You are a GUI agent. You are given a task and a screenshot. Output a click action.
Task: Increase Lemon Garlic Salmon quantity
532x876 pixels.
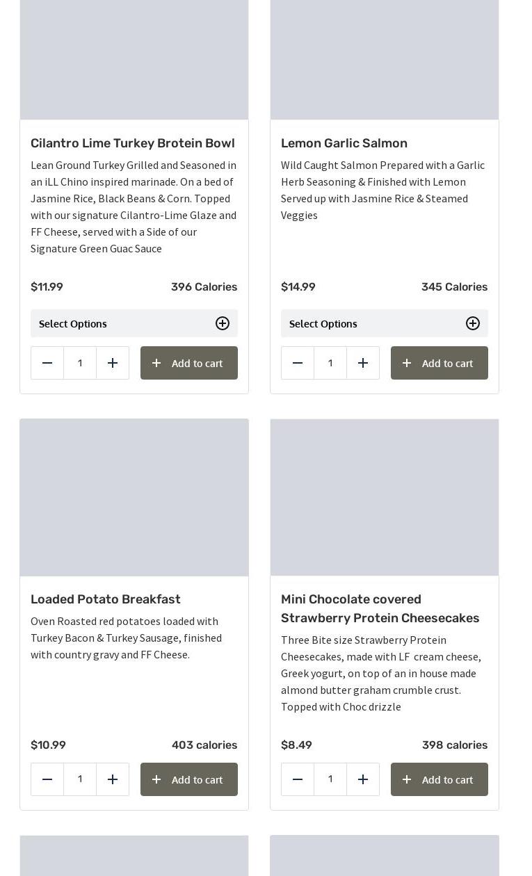point(363,363)
